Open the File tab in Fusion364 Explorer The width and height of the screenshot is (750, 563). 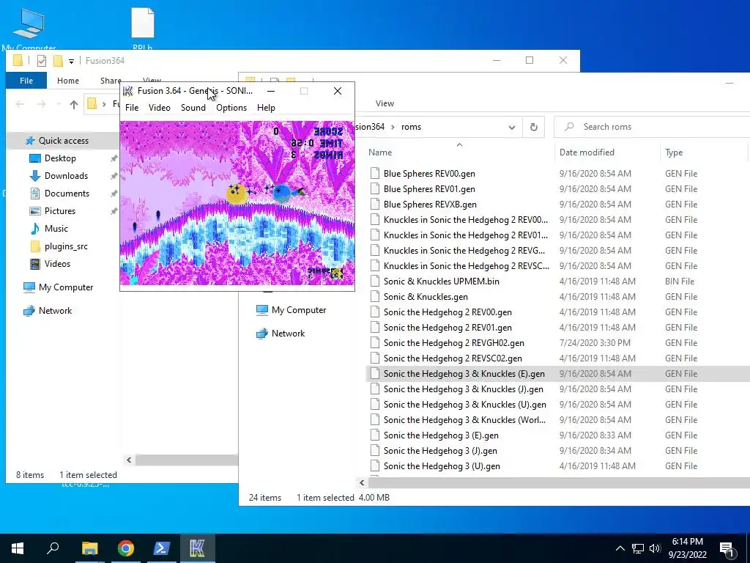26,81
